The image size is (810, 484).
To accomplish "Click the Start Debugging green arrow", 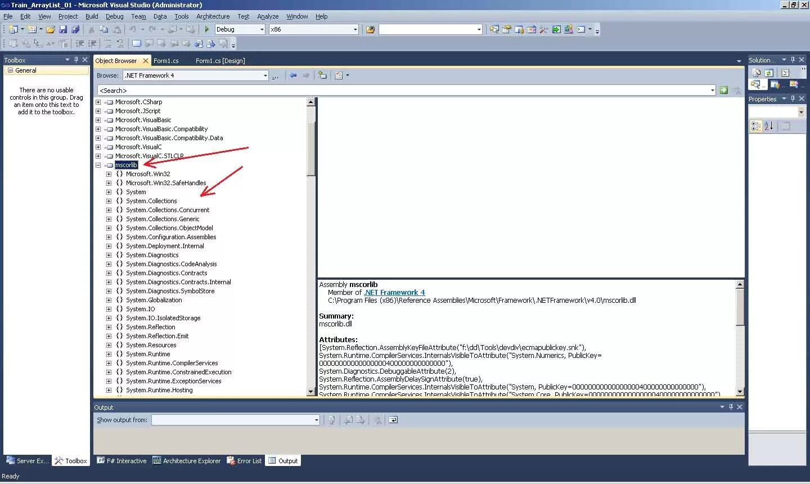I will click(x=207, y=29).
